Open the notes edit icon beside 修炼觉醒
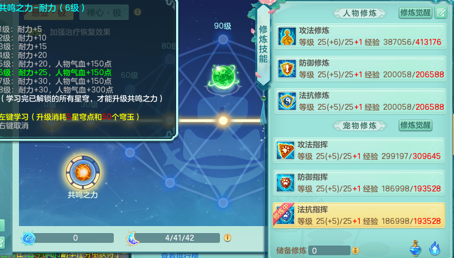 coord(441,13)
